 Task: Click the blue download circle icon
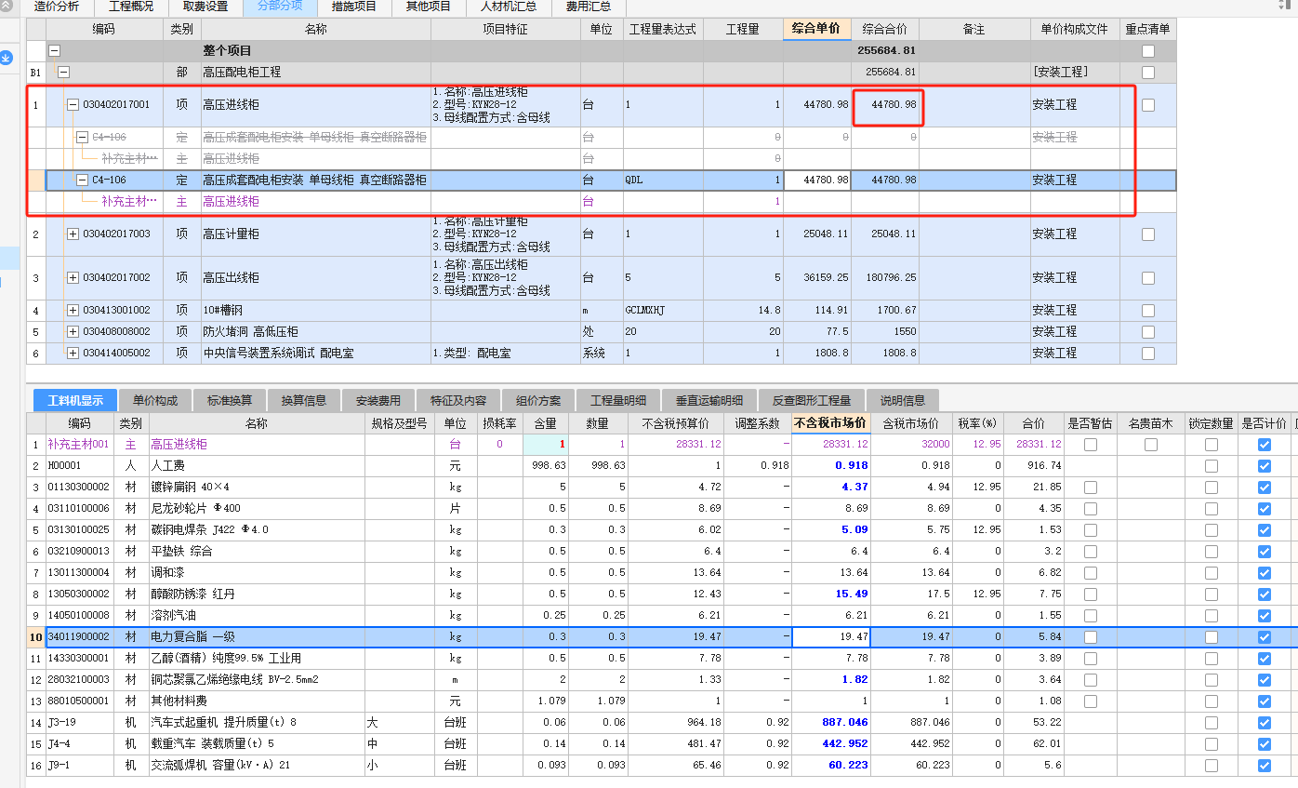[x=7, y=58]
